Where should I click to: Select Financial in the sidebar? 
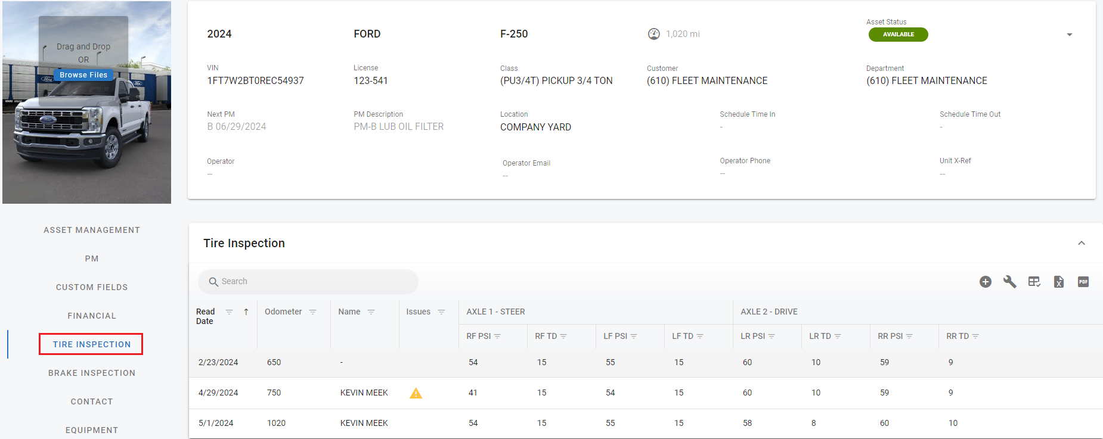[92, 316]
